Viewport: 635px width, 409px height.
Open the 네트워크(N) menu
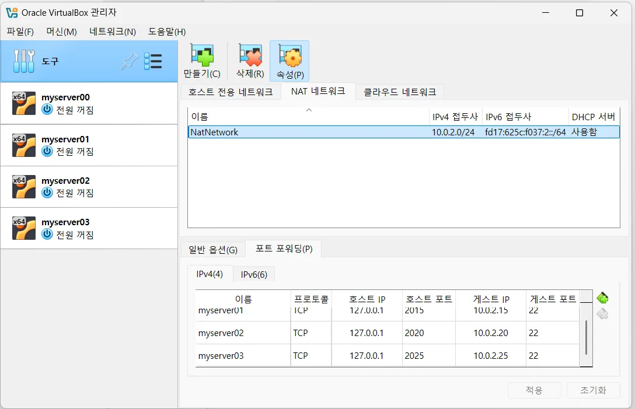[113, 32]
